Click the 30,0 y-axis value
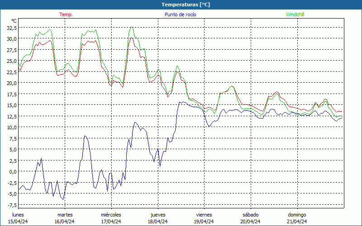 tap(12, 39)
